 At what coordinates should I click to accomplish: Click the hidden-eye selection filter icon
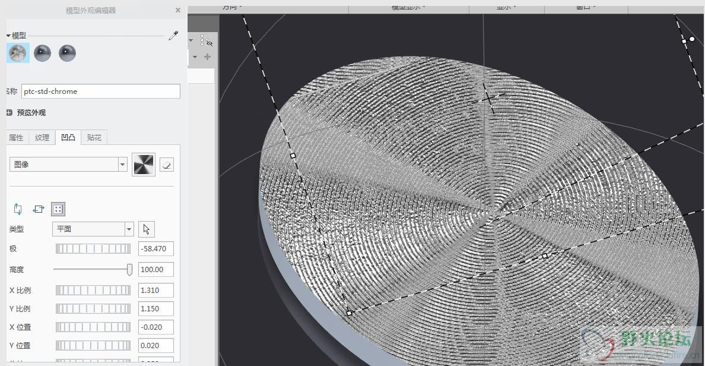coord(207,40)
